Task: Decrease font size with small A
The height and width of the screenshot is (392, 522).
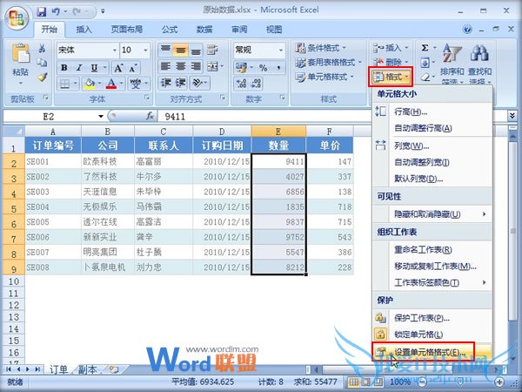Action: click(x=133, y=68)
